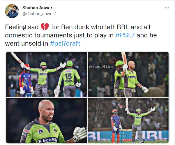Click the broken heart emoji
Image resolution: width=175 pixels, height=145 pixels.
coord(45,27)
